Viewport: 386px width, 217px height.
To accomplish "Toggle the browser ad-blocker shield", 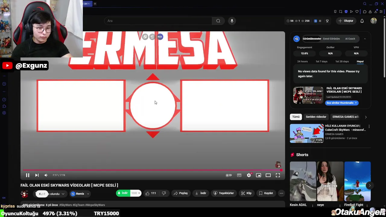I will (x=346, y=11).
